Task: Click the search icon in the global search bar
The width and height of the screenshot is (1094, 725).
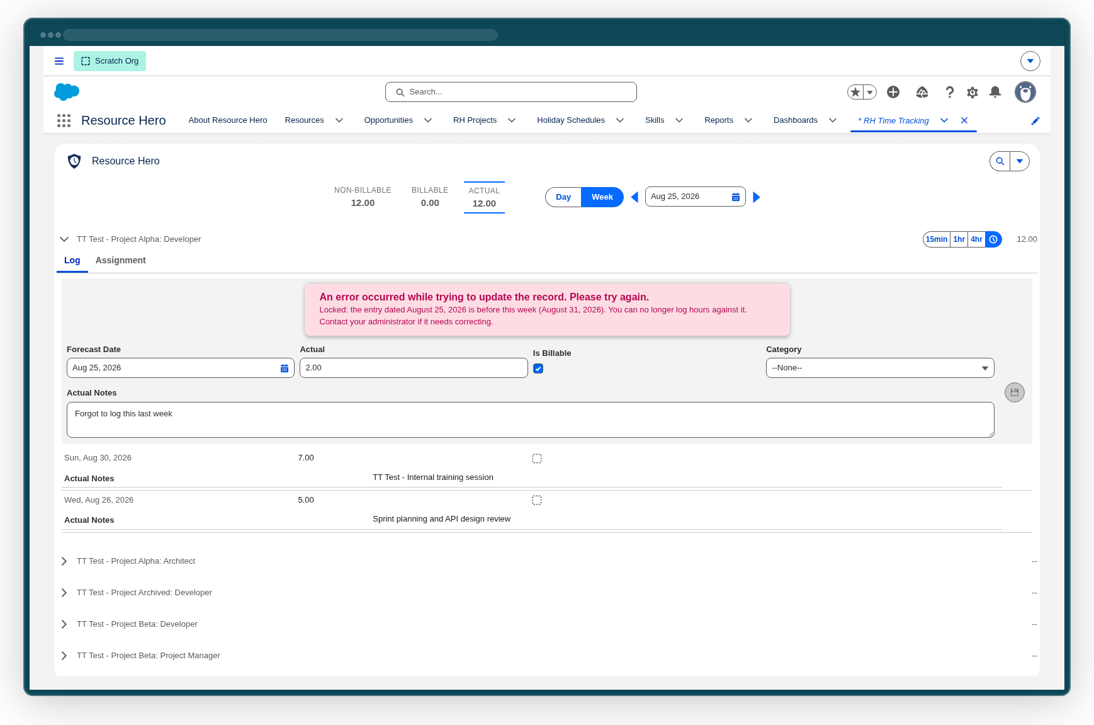Action: click(400, 93)
